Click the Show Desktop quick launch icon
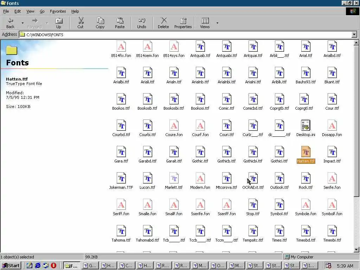Image resolution: width=360 pixels, height=270 pixels. click(30, 266)
